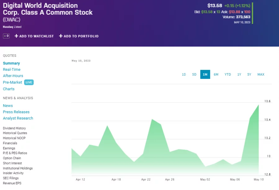Choose the 5Y chart timeframe

(x=249, y=75)
